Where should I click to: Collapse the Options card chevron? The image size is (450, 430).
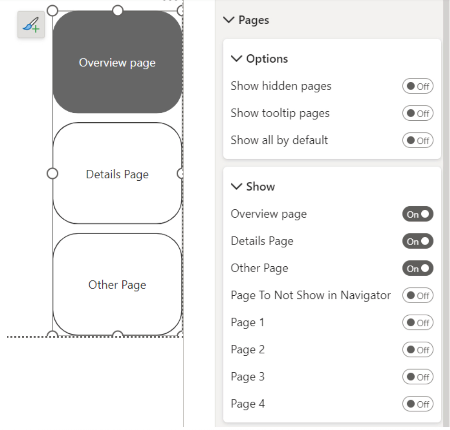coord(236,59)
